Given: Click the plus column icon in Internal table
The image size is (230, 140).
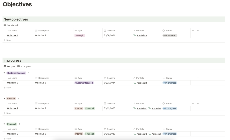Looking at the screenshot, I should (x=193, y=103).
